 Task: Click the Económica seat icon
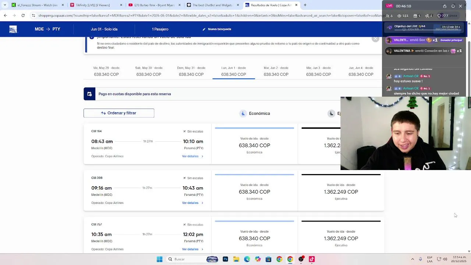pos(243,113)
